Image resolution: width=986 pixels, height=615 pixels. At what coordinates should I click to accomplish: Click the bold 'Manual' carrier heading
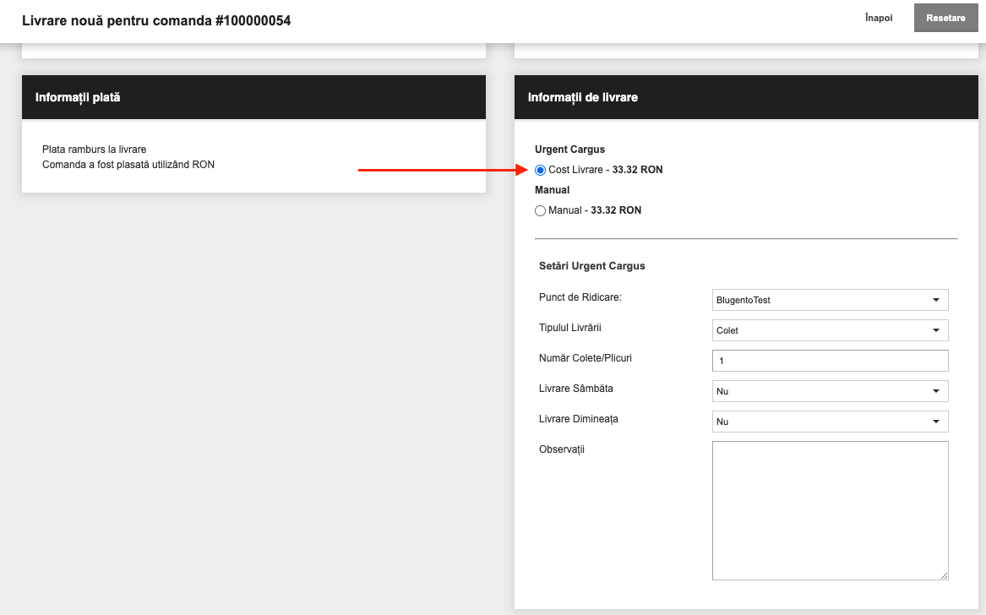[552, 190]
